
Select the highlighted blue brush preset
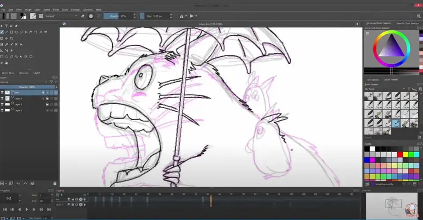click(396, 123)
